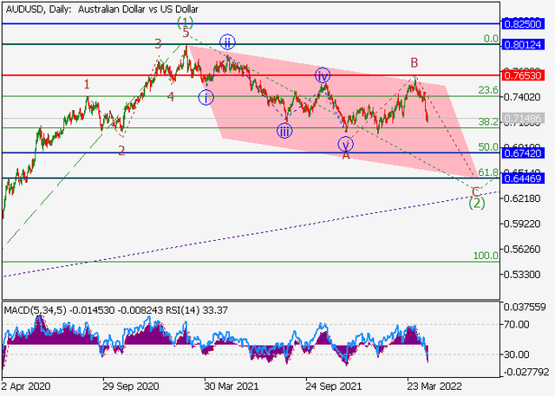
Task: Select the 61.8 Fibonacci level label
Action: [487, 172]
